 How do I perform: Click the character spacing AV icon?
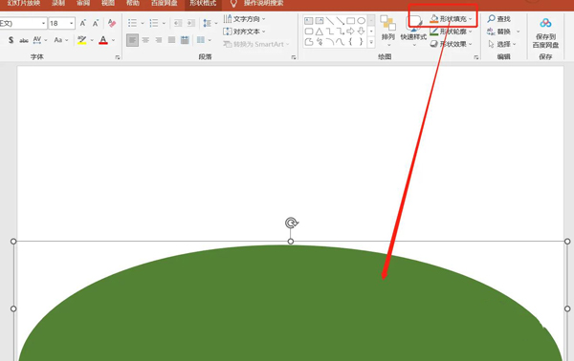coord(37,40)
